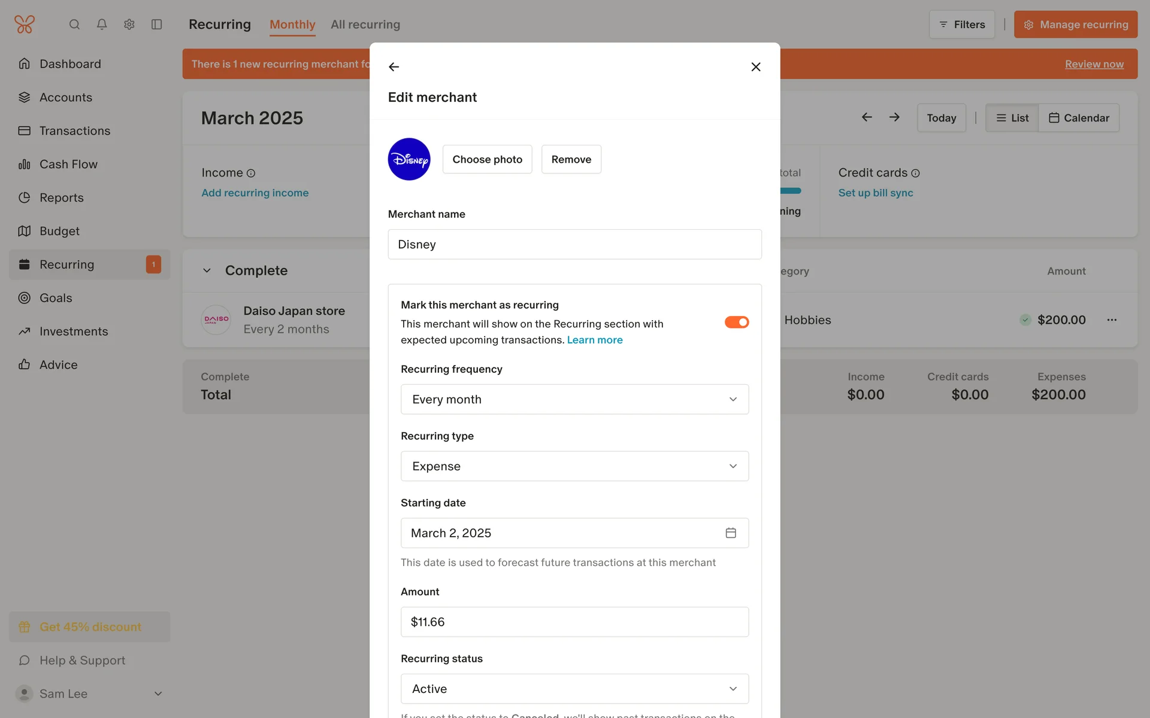Click the Disney merchant logo
1150x718 pixels.
tap(409, 159)
